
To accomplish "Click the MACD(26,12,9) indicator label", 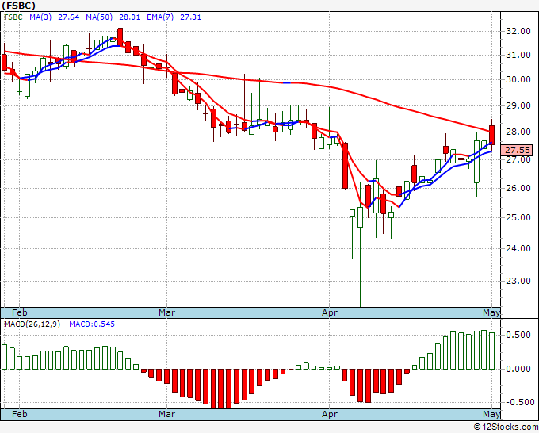I will coord(32,324).
